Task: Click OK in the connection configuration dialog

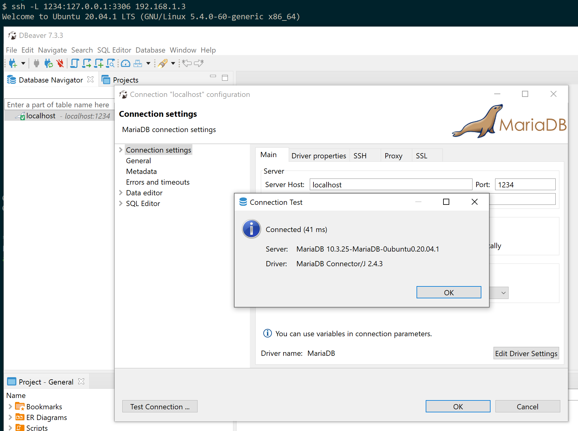Action: [x=458, y=406]
